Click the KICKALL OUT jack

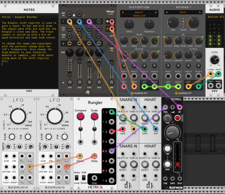tap(180, 107)
